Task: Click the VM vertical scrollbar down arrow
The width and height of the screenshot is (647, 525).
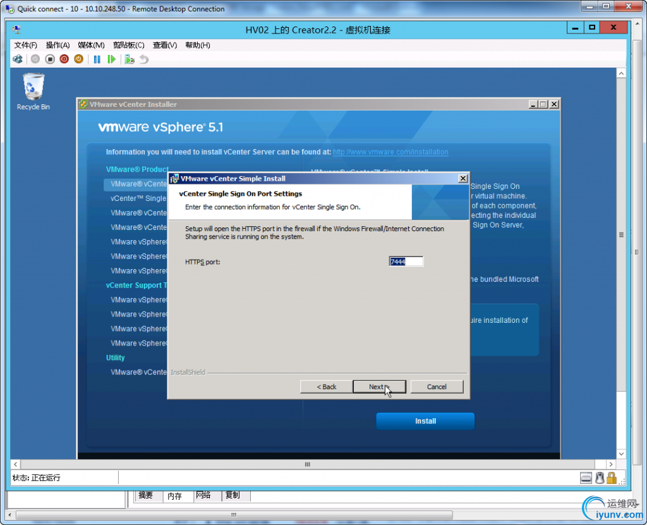Action: point(622,454)
